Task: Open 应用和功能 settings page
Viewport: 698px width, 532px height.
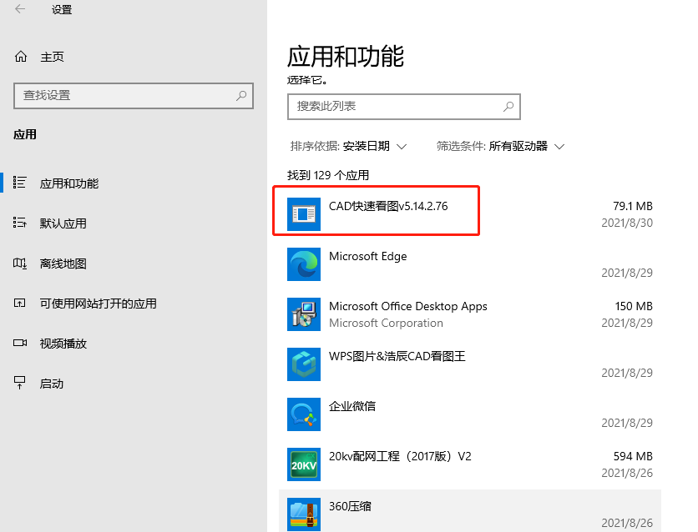Action: click(x=69, y=183)
